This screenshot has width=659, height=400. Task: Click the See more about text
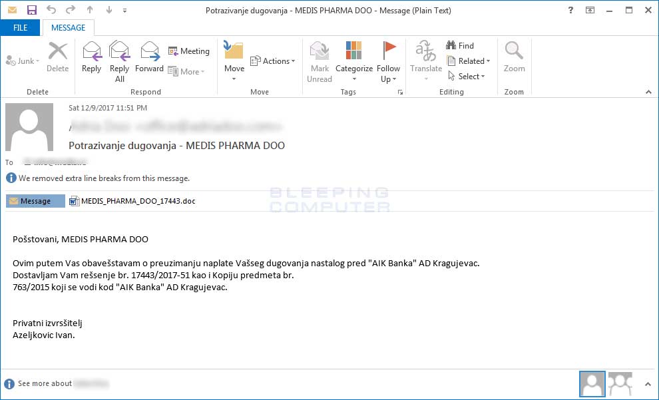click(45, 383)
